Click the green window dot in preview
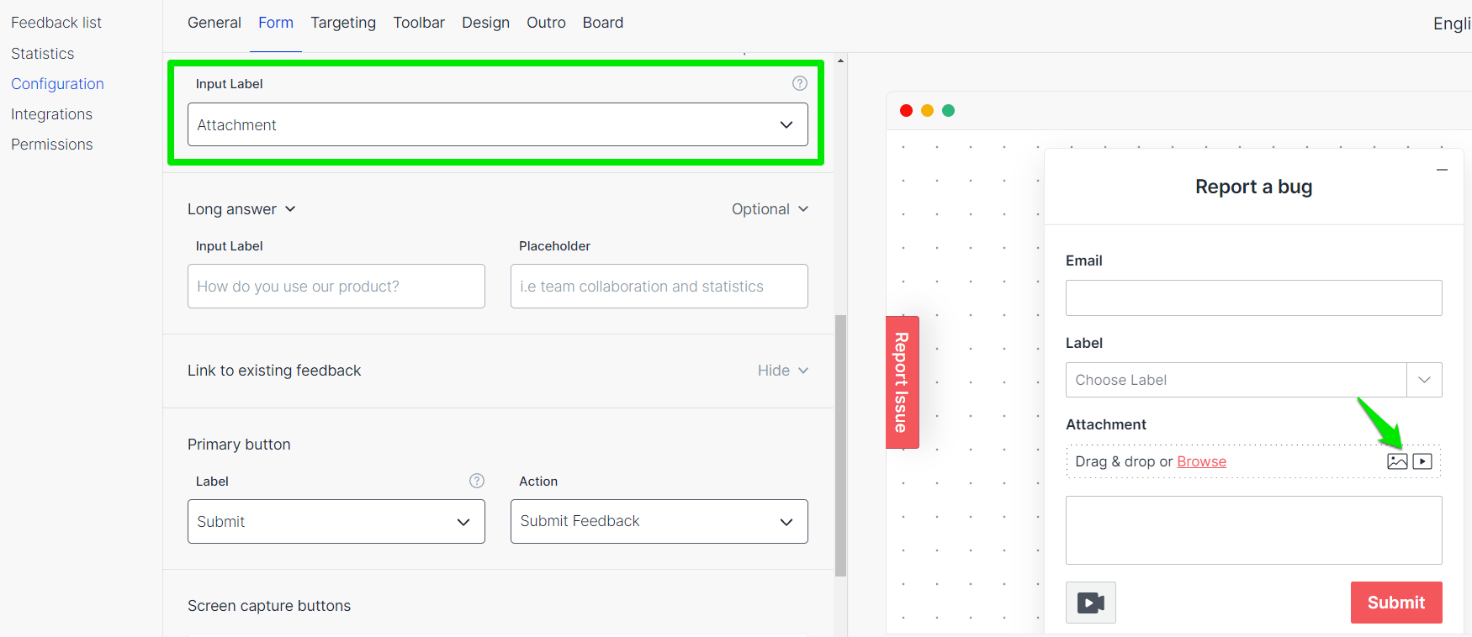The width and height of the screenshot is (1472, 637). (948, 110)
